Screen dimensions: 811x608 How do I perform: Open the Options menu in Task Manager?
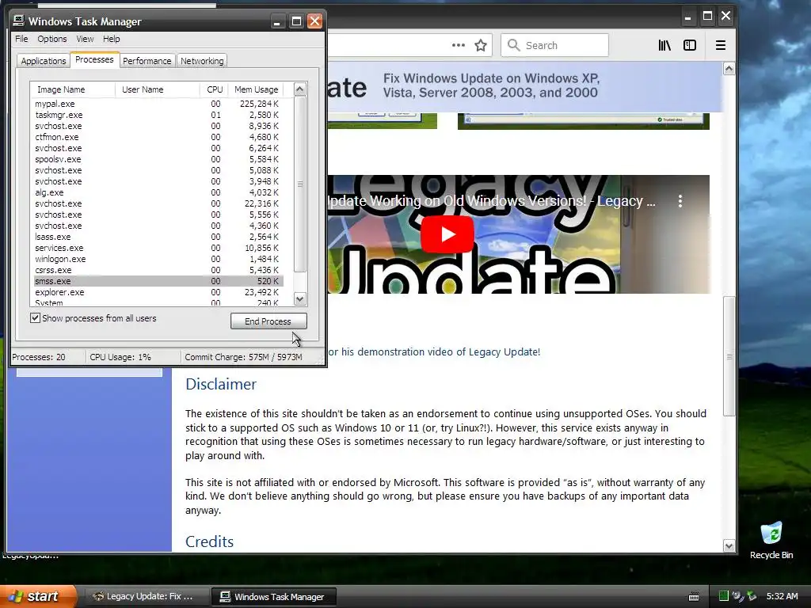[x=51, y=39]
